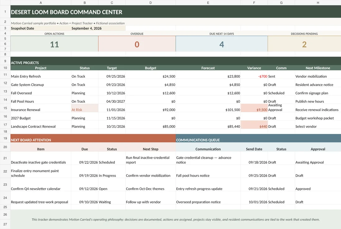Screen dimensions: 341x229
Task: Select the $101,500 forecast cell
Action: pyautogui.click(x=208, y=108)
